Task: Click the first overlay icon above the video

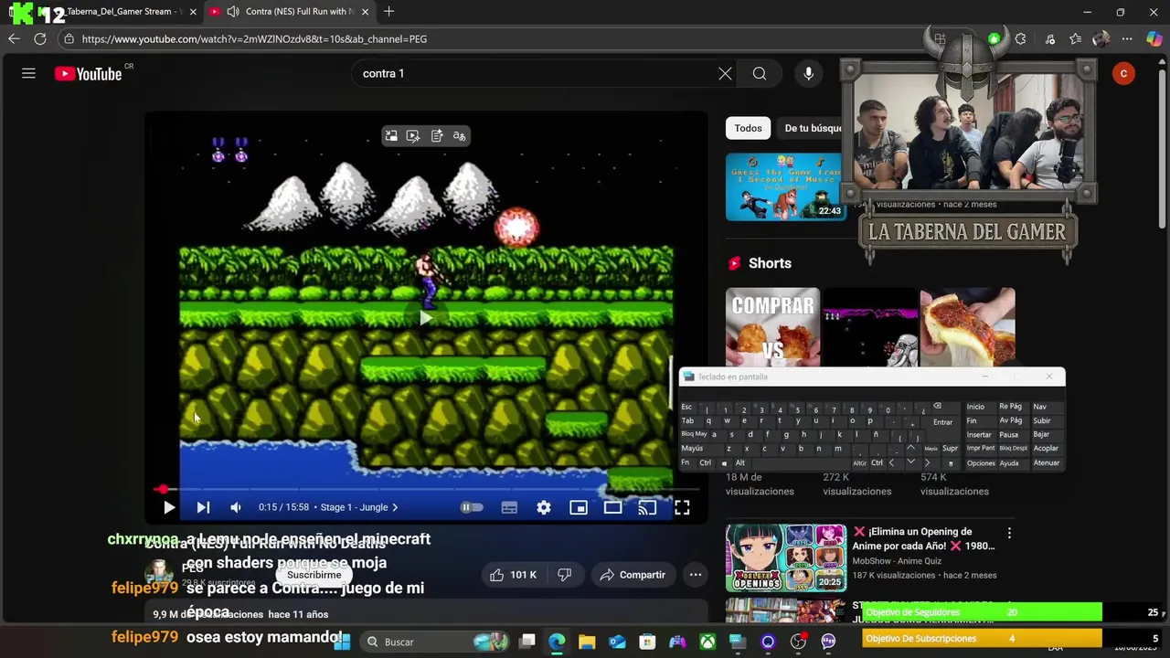Action: click(x=391, y=136)
